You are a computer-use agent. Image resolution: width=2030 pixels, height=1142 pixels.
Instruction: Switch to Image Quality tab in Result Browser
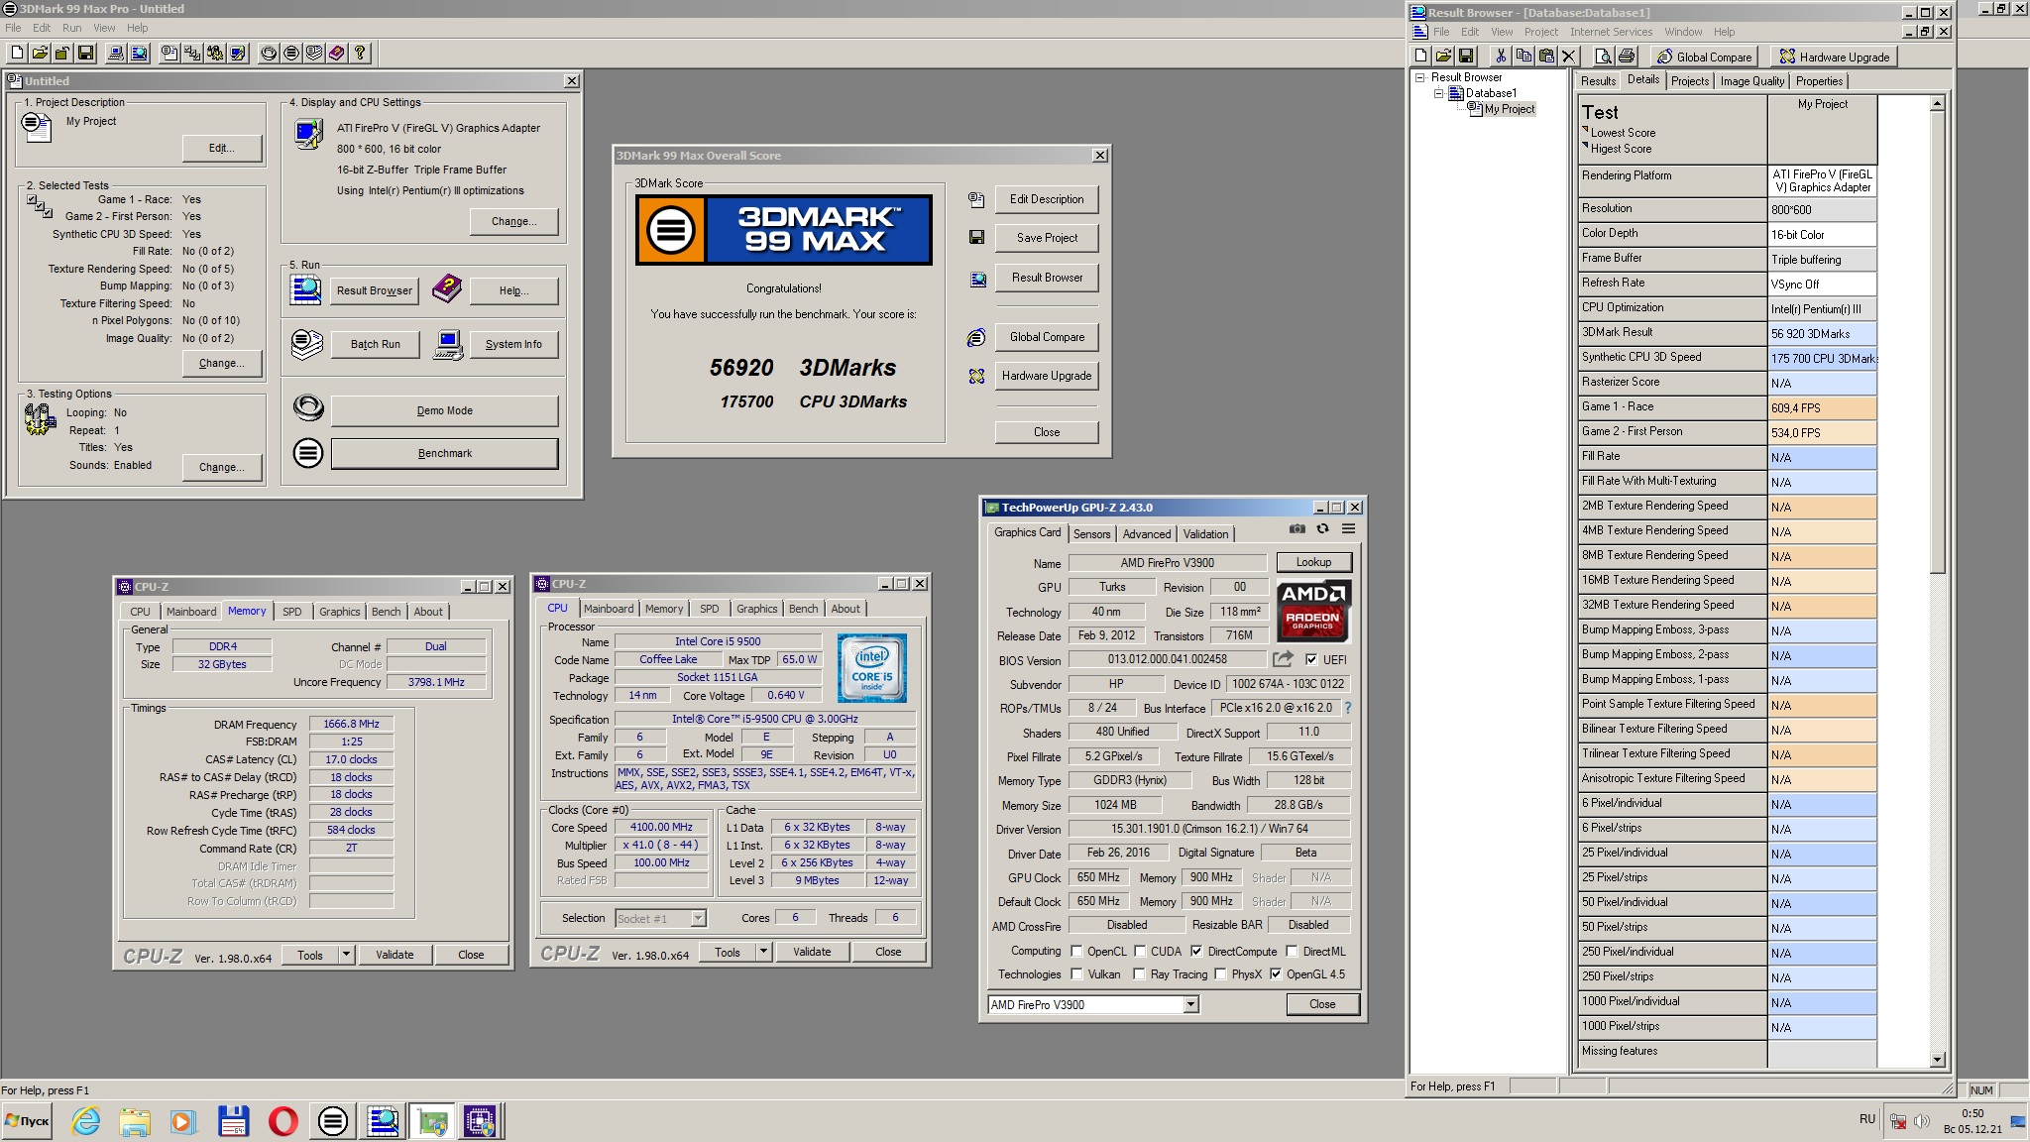[x=1751, y=81]
